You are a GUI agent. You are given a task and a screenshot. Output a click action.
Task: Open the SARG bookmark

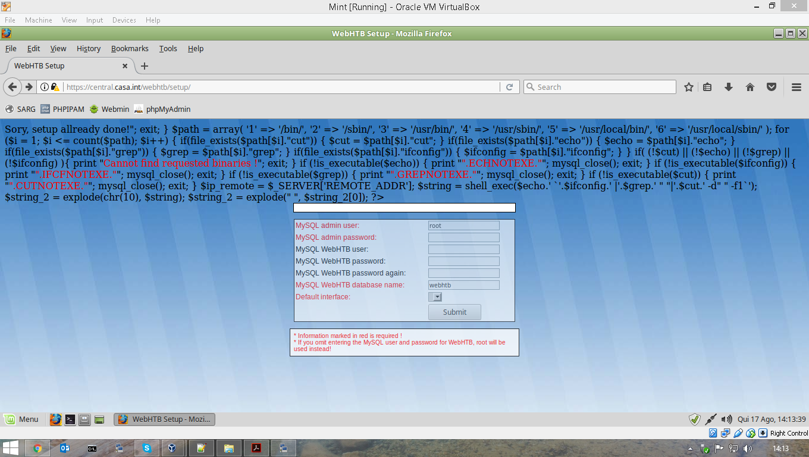20,109
